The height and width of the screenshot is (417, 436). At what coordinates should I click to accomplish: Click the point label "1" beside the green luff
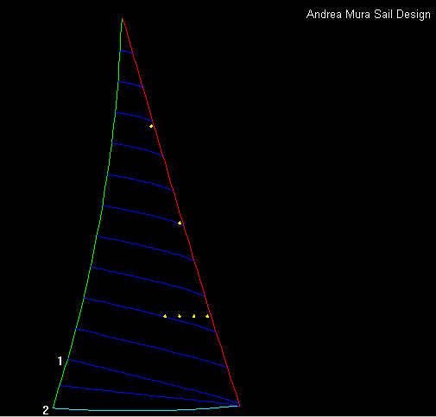(60, 361)
